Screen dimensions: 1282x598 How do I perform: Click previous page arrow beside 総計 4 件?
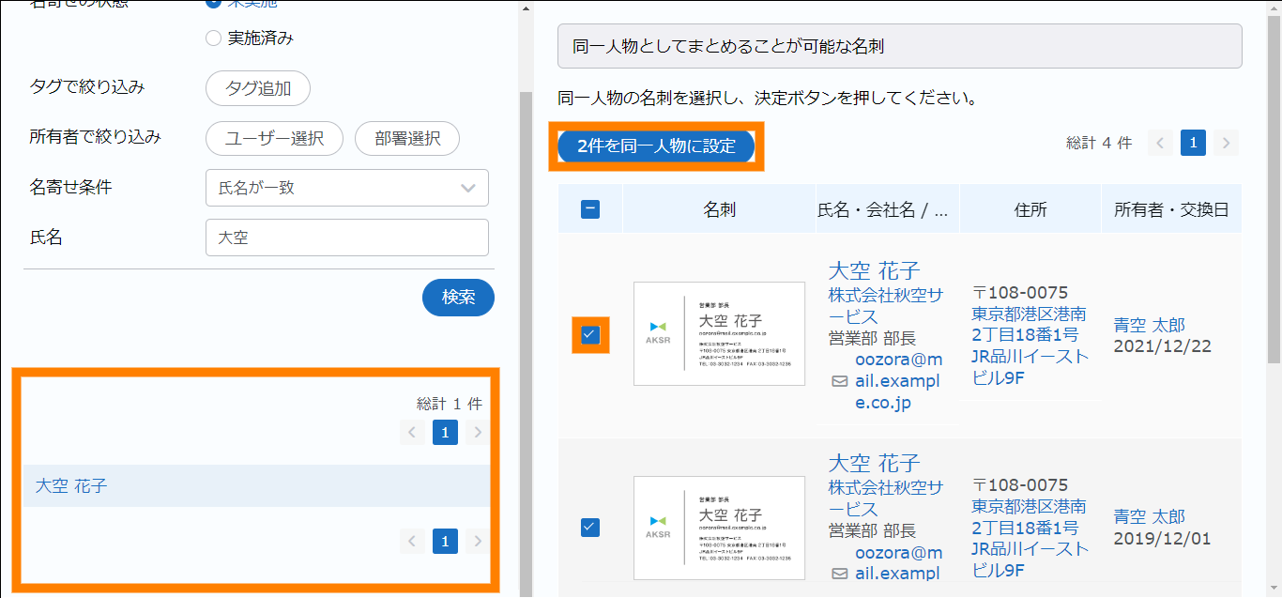[x=1161, y=143]
